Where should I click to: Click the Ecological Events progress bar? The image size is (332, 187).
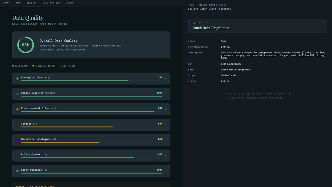tap(92, 81)
